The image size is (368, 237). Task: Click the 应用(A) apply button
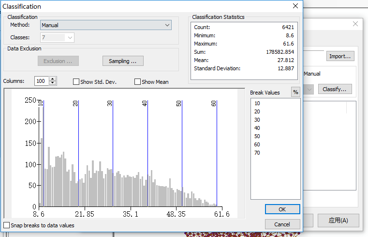click(338, 221)
